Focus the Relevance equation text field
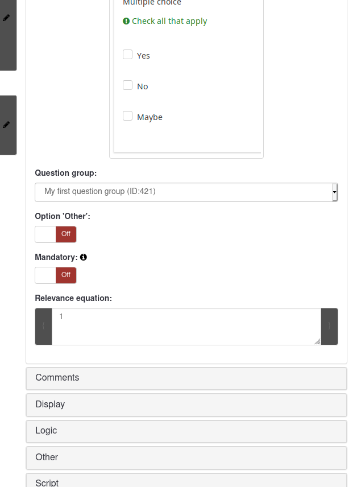The height and width of the screenshot is (487, 361). (x=186, y=327)
